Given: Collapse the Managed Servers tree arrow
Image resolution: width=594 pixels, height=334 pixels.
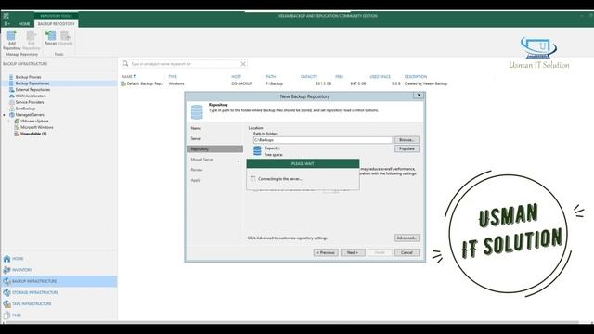Looking at the screenshot, I should click(x=5, y=115).
